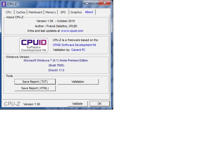Click Save Report (.HTML) button
Image resolution: width=209 pixels, height=167 pixels.
pos(35,88)
